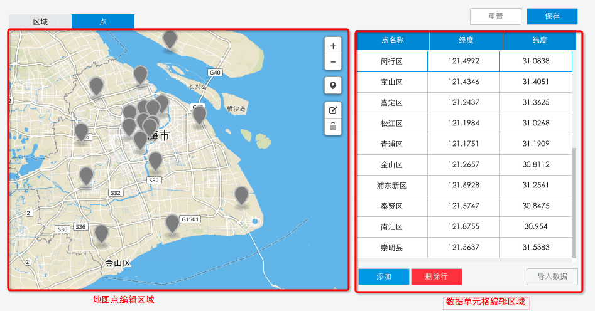Screen dimensions: 595x311
Task: Click the table's vertical scrollbar thumb
Action: [574, 203]
